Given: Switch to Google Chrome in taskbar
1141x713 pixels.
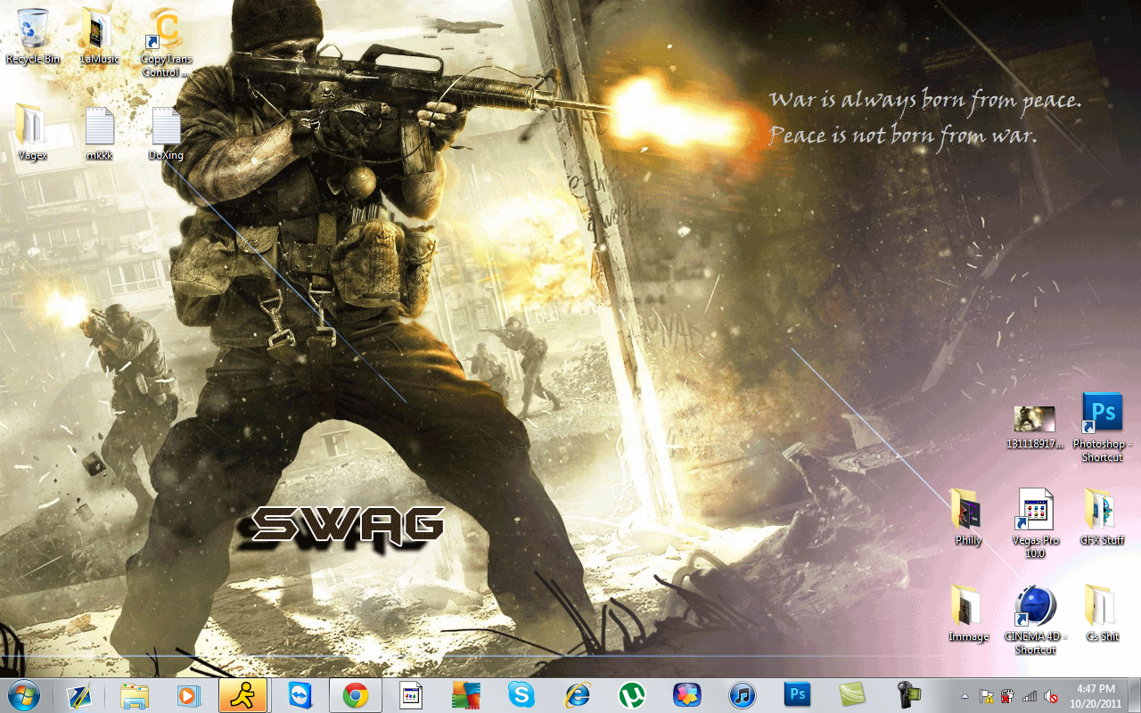Looking at the screenshot, I should coord(356,695).
